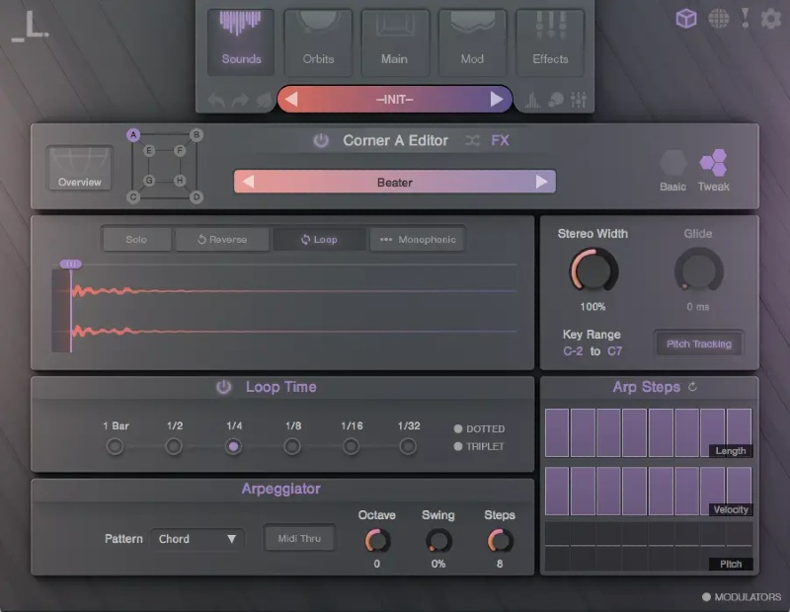Click the cube icon in the top right
The width and height of the screenshot is (790, 612).
(x=685, y=18)
